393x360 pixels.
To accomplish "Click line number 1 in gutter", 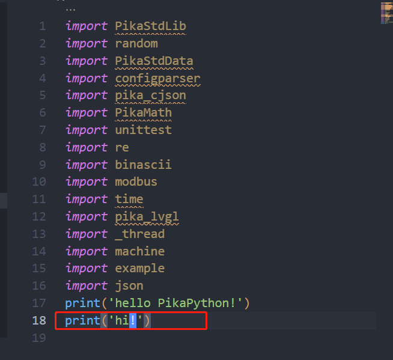I will [43, 26].
